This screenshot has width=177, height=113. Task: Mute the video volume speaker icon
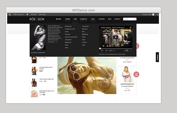tap(106, 50)
